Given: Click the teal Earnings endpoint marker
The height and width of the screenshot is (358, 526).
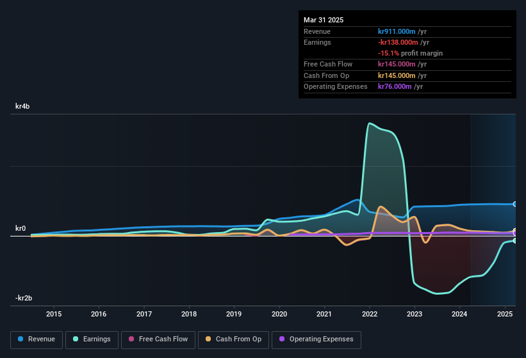Looking at the screenshot, I should pyautogui.click(x=515, y=241).
